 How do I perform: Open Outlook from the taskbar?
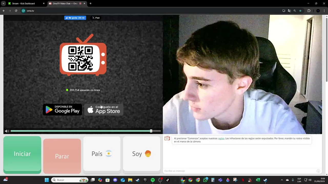point(122,180)
